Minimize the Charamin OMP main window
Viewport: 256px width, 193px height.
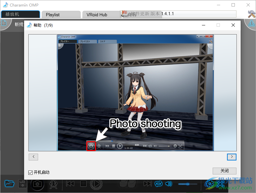[x=219, y=5]
